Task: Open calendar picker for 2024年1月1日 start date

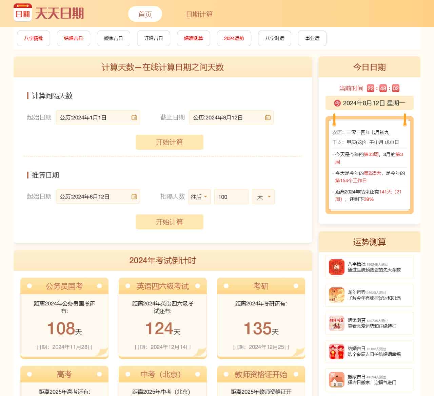Action: coord(134,117)
